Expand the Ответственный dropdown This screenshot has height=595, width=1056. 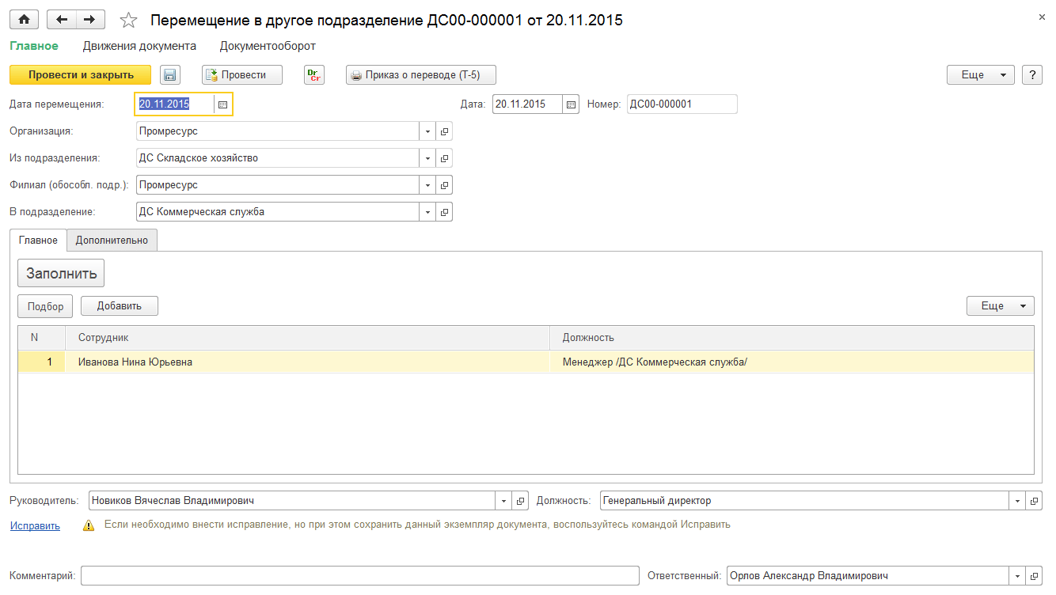[x=1017, y=576]
